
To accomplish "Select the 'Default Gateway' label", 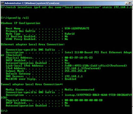I will click(x=18, y=73).
